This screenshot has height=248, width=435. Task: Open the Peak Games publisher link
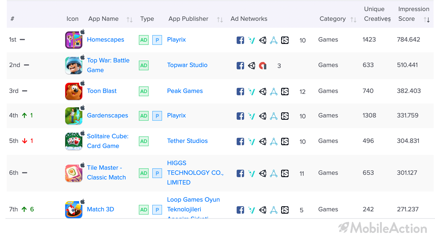(185, 91)
